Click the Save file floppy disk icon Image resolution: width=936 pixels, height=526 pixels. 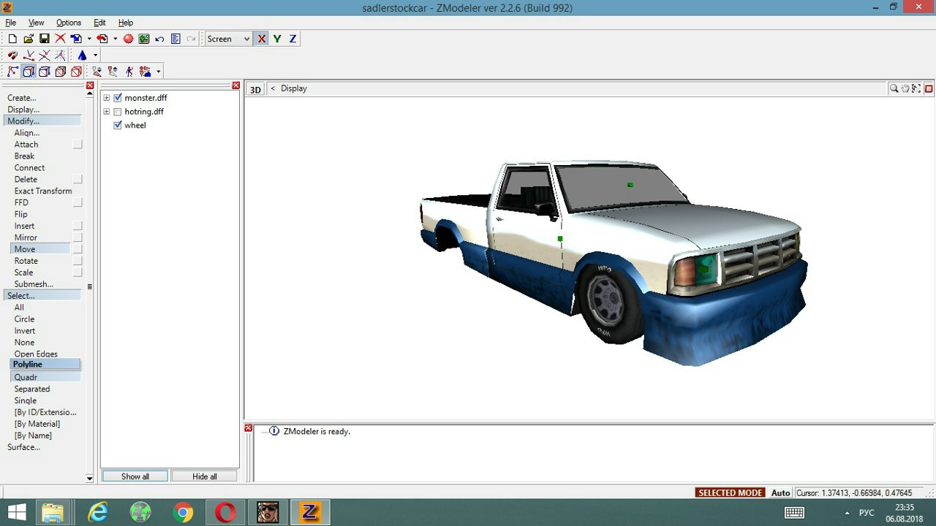pos(44,39)
